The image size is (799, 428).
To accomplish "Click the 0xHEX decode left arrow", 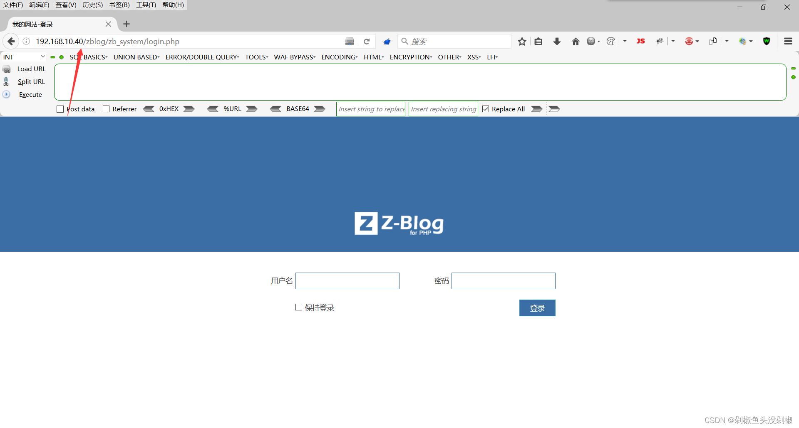I will [x=149, y=109].
